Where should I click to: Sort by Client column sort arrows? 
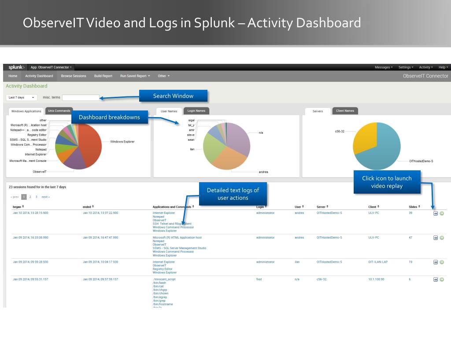point(378,207)
